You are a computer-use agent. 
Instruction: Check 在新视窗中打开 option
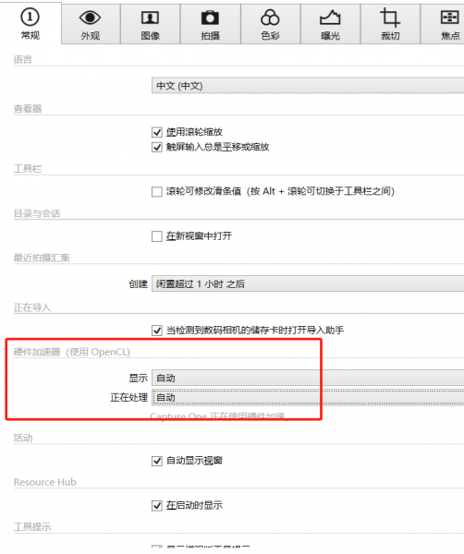[x=157, y=236]
